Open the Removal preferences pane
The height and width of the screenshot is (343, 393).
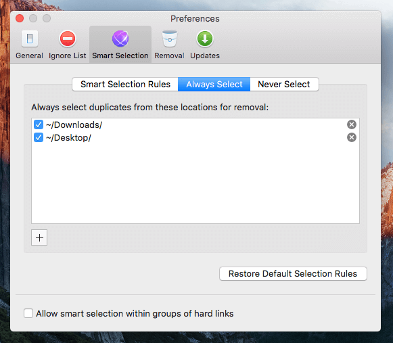(x=169, y=45)
